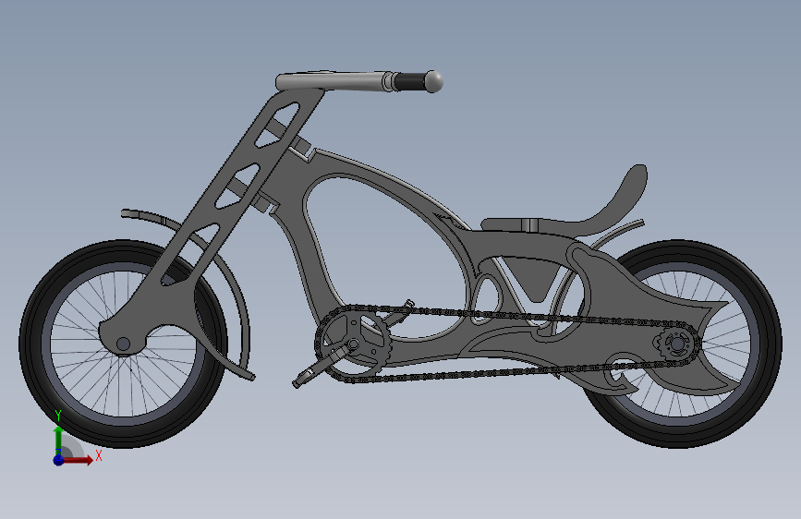This screenshot has height=519, width=801.
Task: Click the blue Z axis ball of the triad
Action: tap(58, 460)
